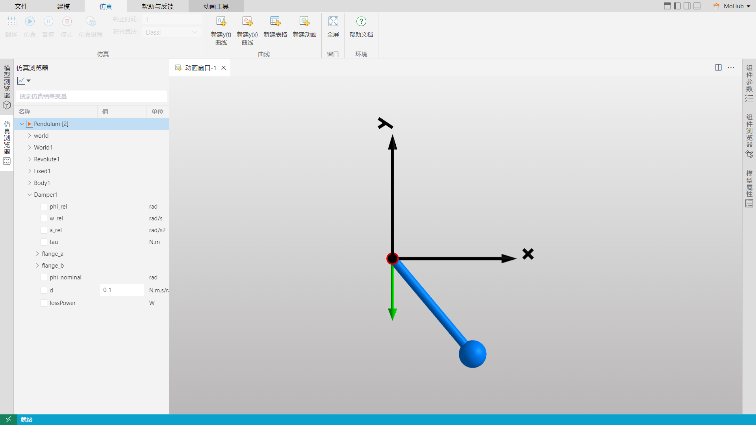Enter 全屏 fullscreen mode
The image size is (756, 425).
point(333,22)
